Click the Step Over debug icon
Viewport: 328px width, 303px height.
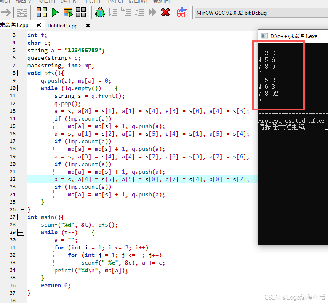tap(113, 12)
